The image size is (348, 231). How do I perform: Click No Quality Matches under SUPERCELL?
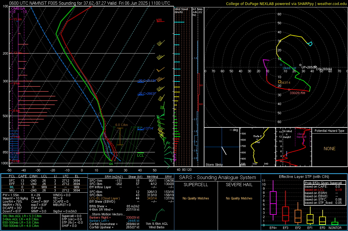(196, 198)
